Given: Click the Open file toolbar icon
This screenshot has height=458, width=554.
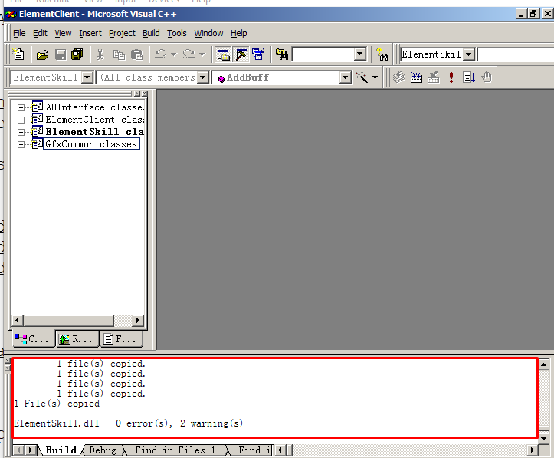Looking at the screenshot, I should (x=42, y=54).
